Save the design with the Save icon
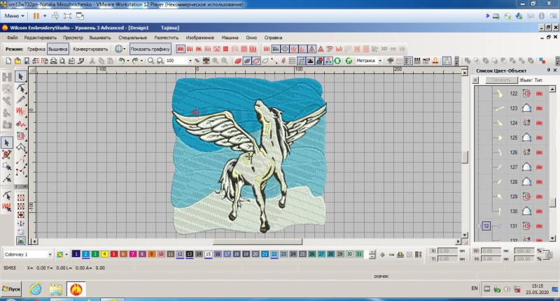Screen dimensions: 560x301 [x=27, y=61]
